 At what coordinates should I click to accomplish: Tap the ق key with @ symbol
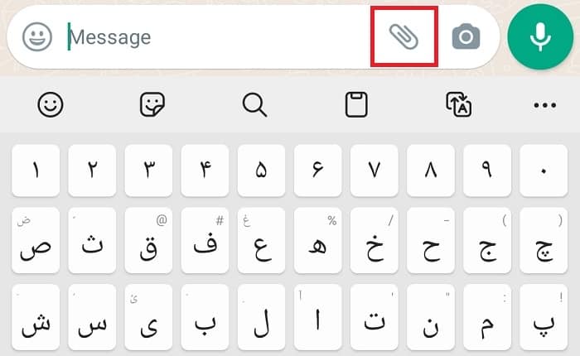click(148, 241)
